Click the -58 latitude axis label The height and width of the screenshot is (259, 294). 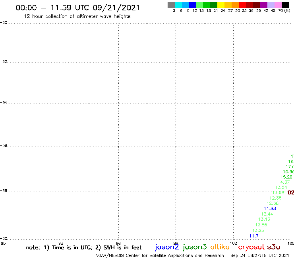click(4, 191)
